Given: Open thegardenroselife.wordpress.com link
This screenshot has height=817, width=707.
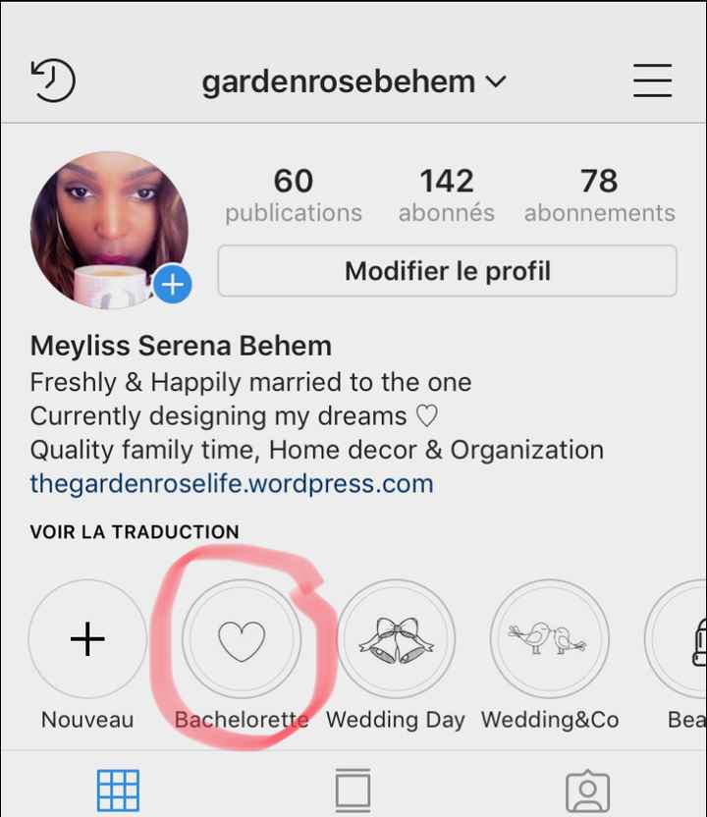Looking at the screenshot, I should tap(232, 483).
